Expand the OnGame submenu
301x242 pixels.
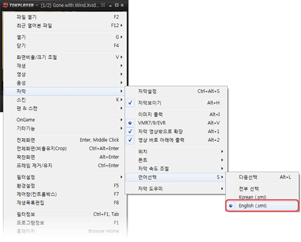[65, 119]
